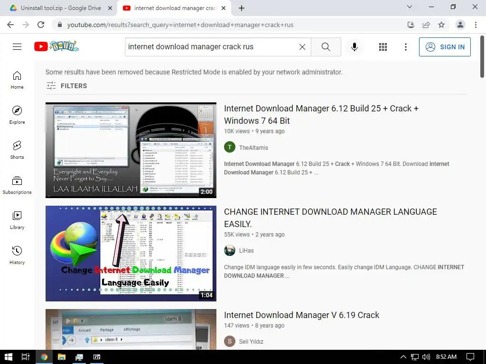Start voice search with the microphone

coord(355,47)
